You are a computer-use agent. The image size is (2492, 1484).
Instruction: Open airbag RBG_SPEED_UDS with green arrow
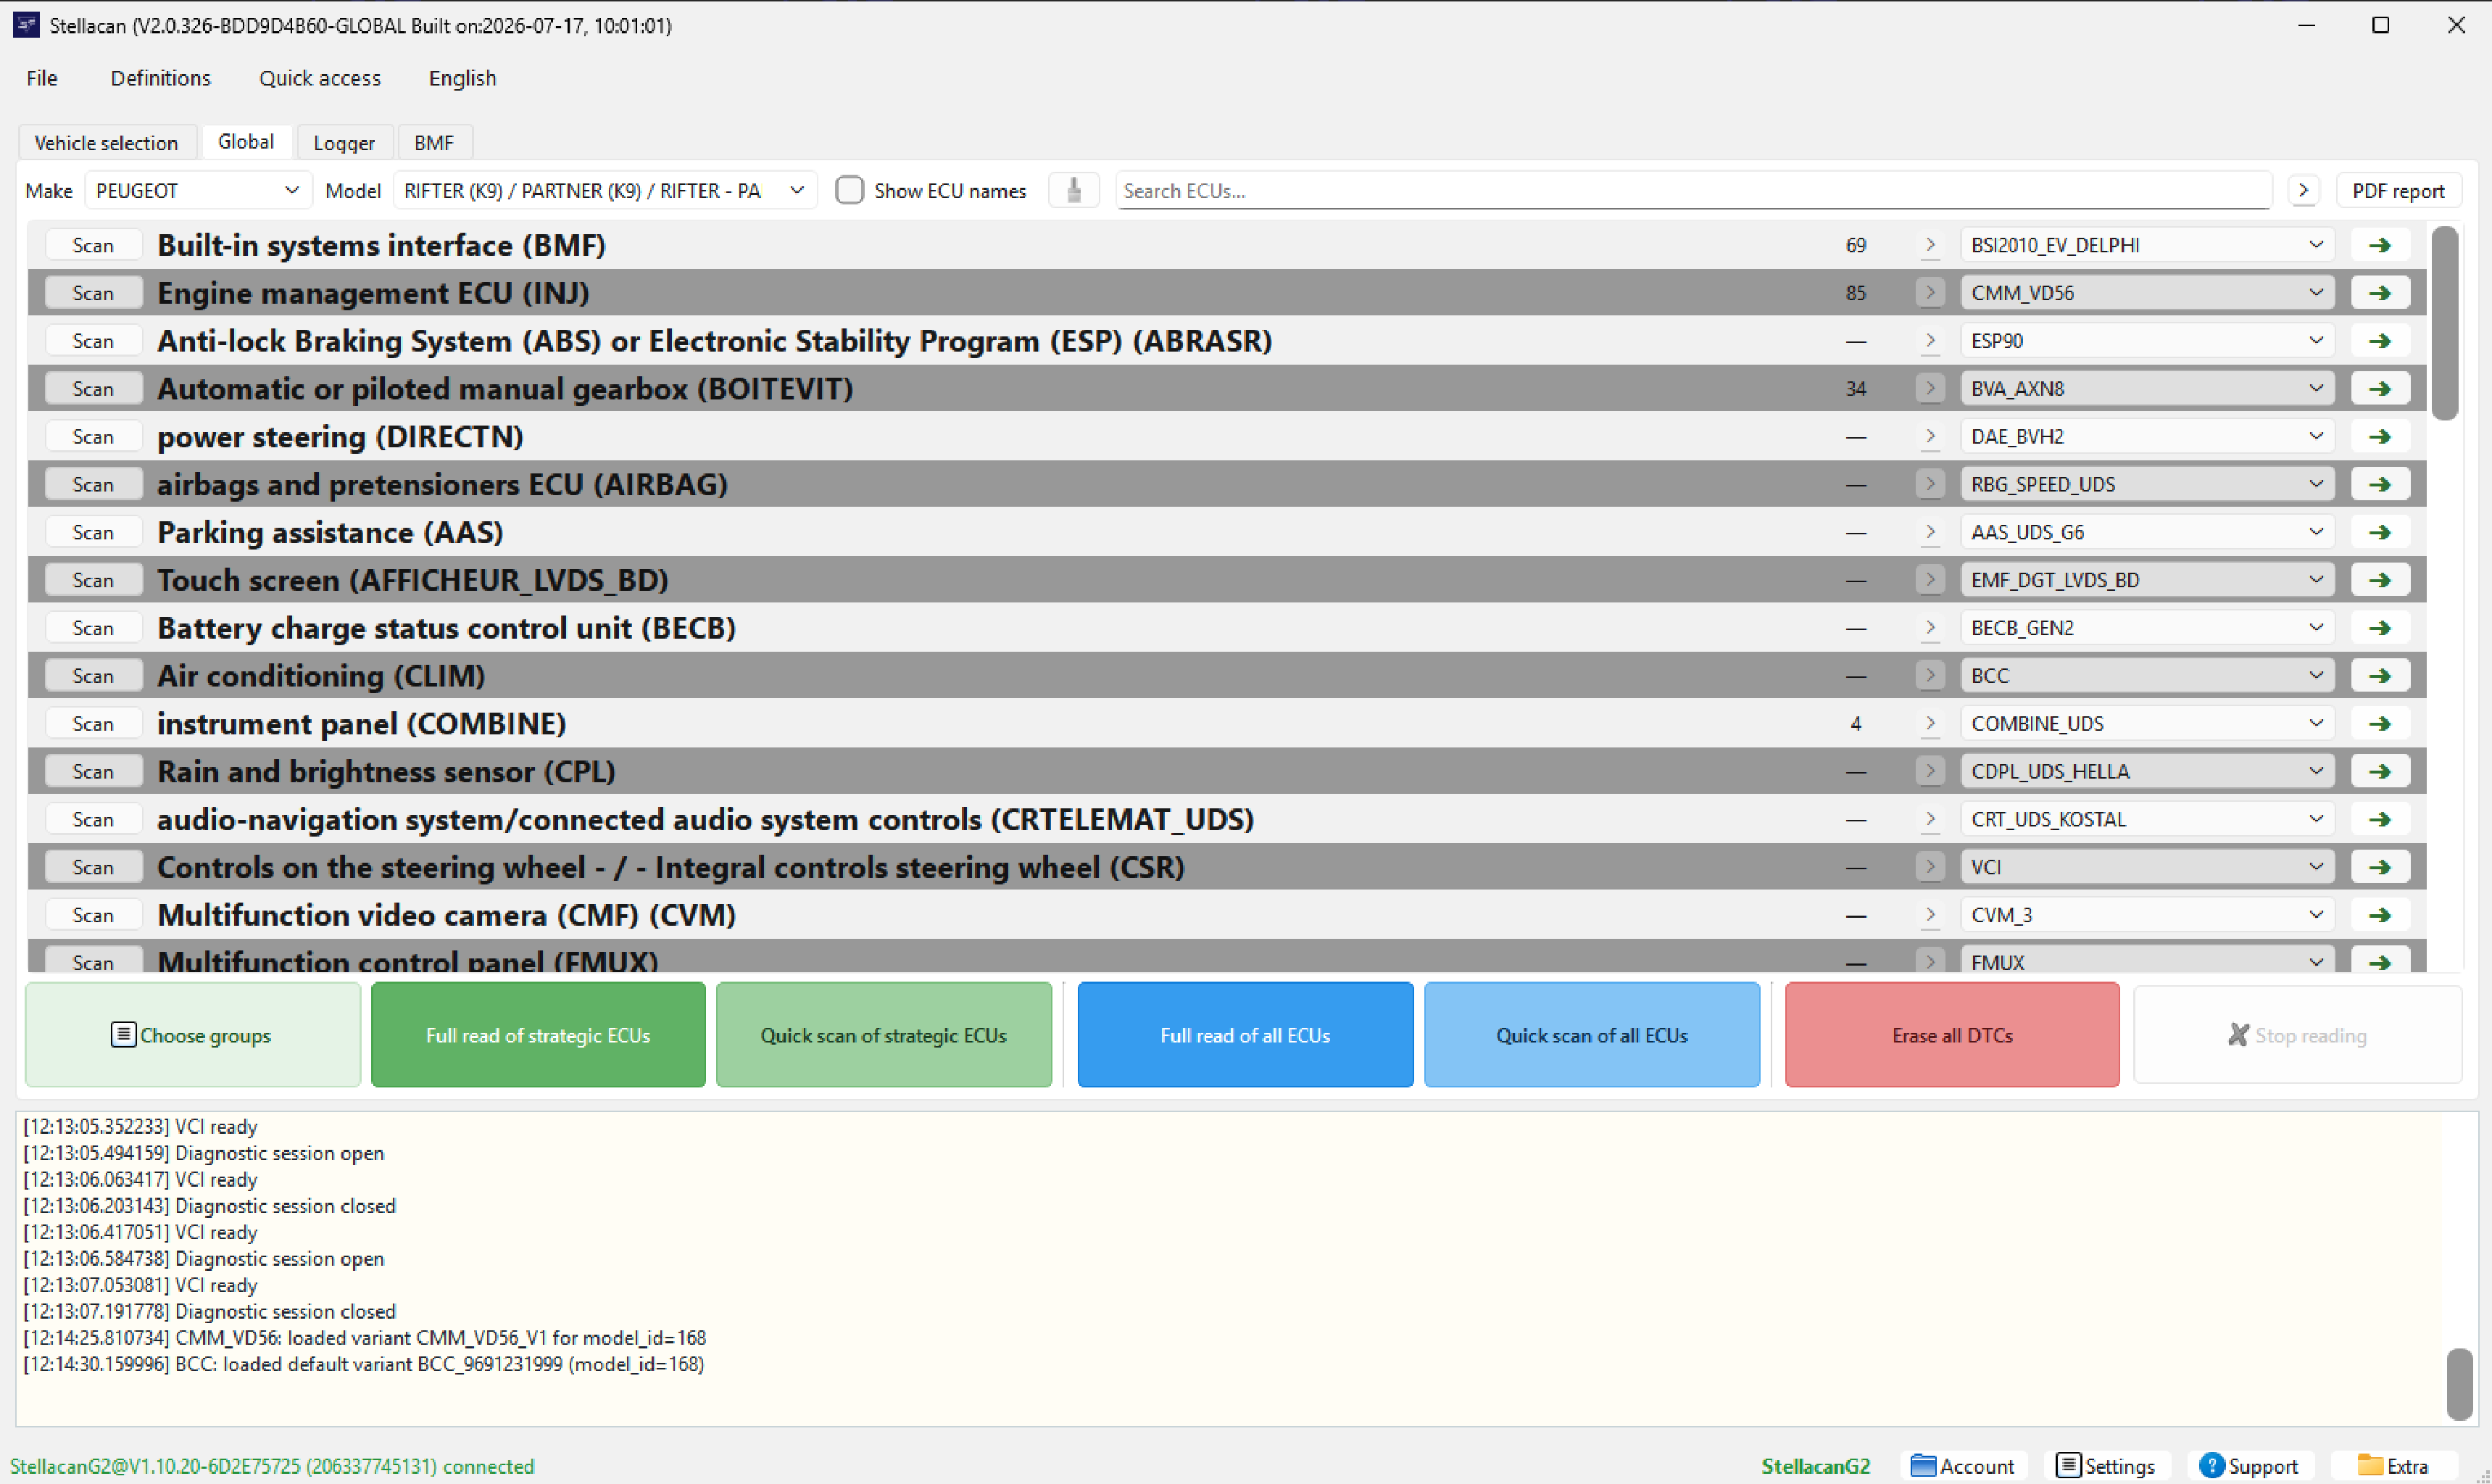tap(2379, 484)
